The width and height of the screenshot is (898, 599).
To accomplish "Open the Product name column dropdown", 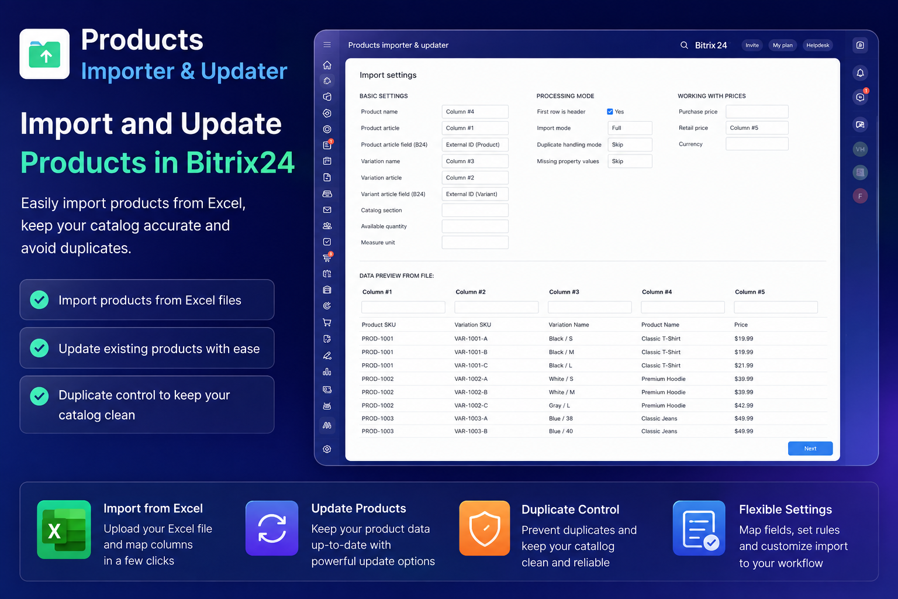I will (475, 112).
